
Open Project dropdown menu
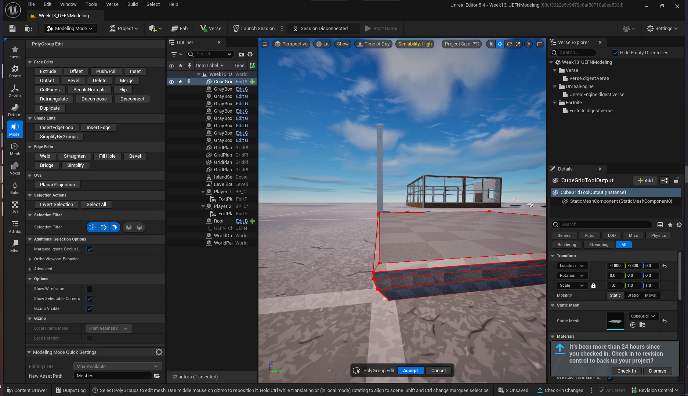pyautogui.click(x=124, y=29)
